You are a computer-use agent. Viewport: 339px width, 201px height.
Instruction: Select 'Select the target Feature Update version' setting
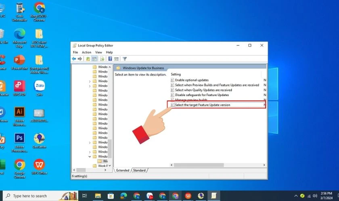[x=203, y=105]
